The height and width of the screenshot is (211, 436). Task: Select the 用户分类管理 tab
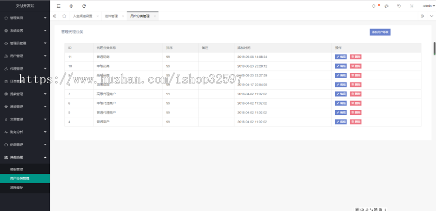click(x=140, y=16)
